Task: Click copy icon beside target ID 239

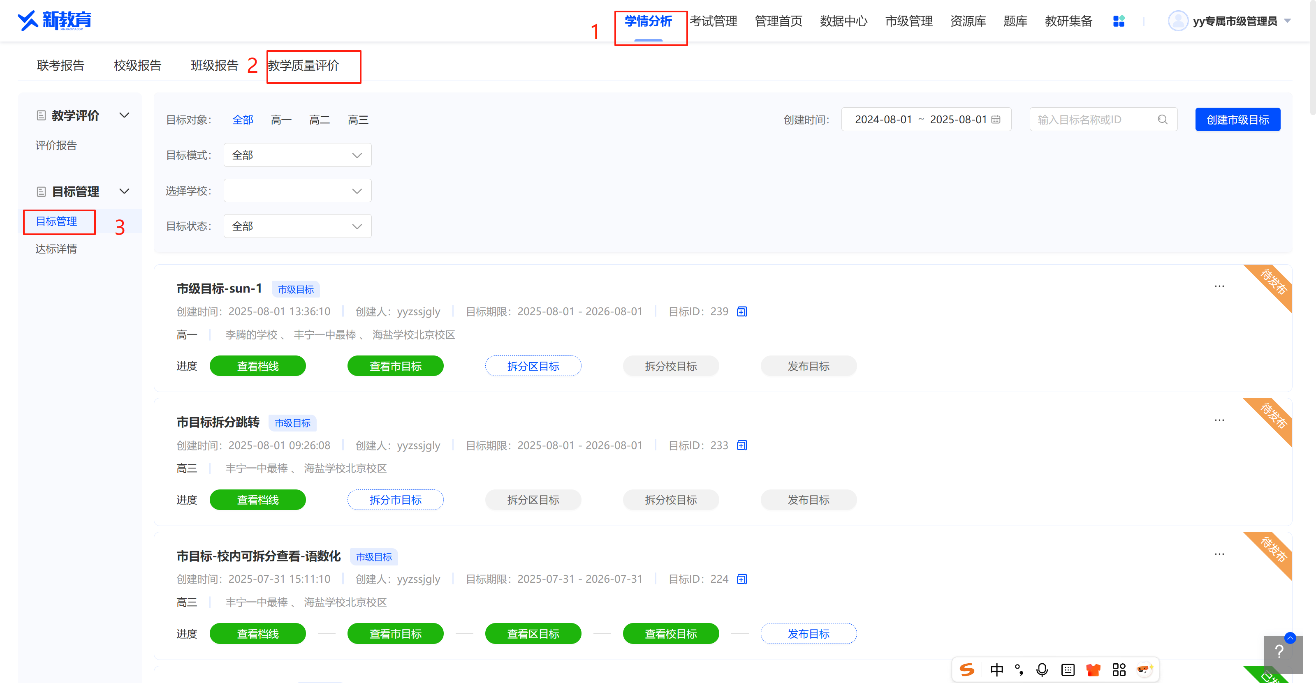Action: click(742, 312)
